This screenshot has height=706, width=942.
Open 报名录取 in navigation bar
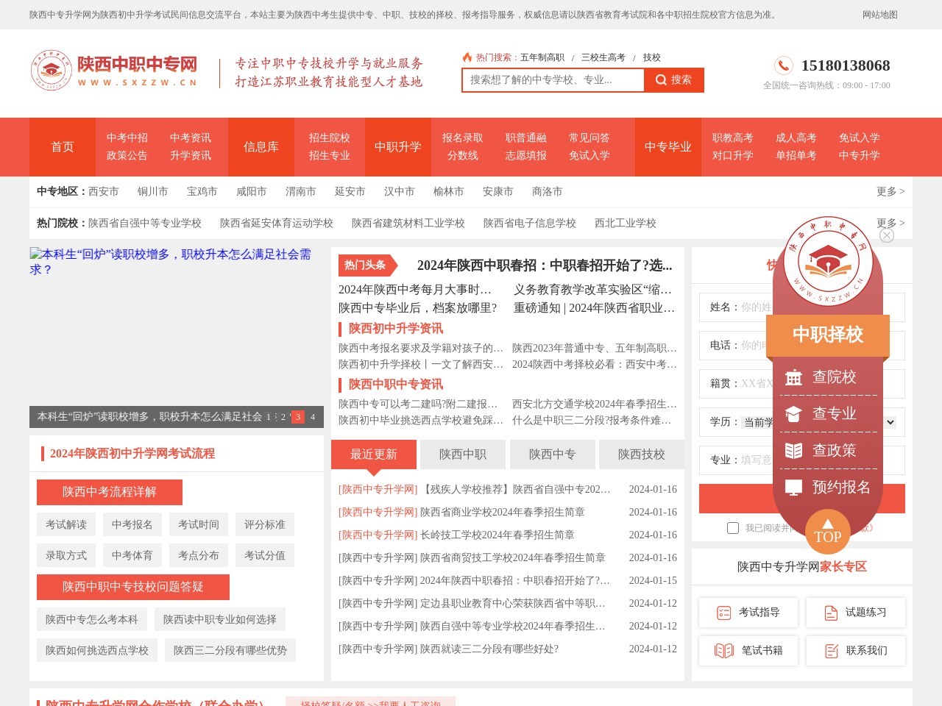point(463,138)
